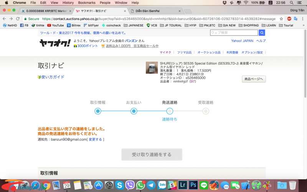Open the coincheck bookmark
Screen dimensions: 307x192
click(111, 25)
